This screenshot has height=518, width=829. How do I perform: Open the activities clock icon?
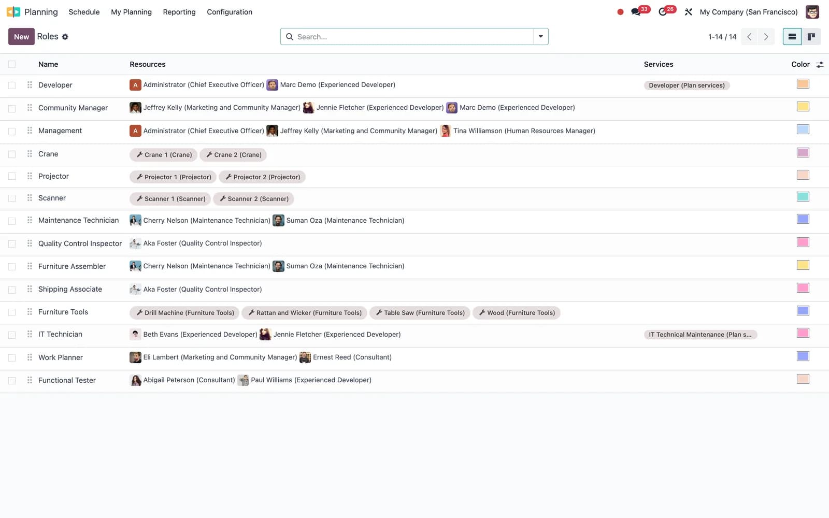(663, 12)
